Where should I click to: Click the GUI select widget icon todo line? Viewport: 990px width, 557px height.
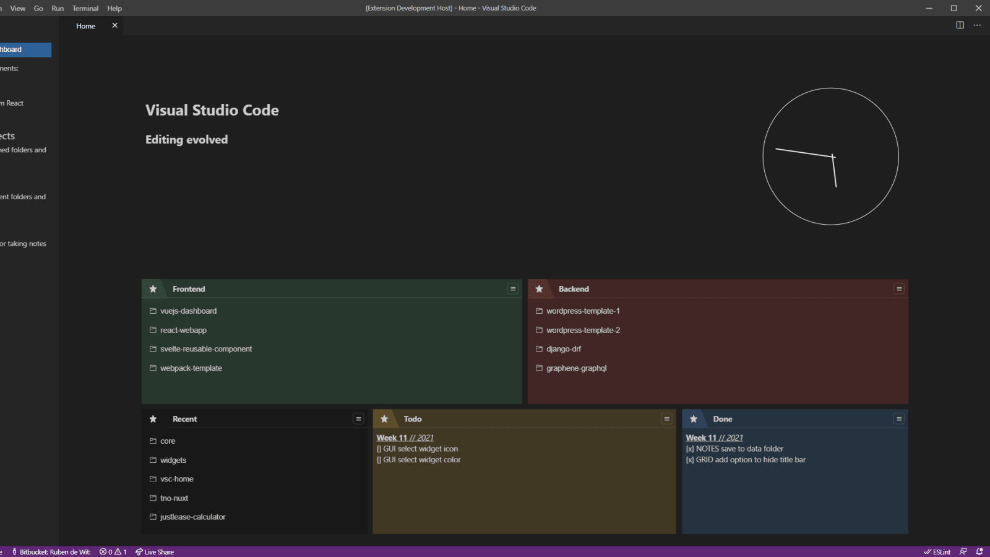(x=418, y=449)
